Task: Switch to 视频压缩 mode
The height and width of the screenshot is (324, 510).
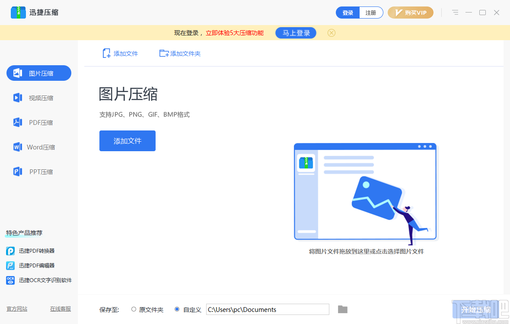Action: pyautogui.click(x=38, y=98)
